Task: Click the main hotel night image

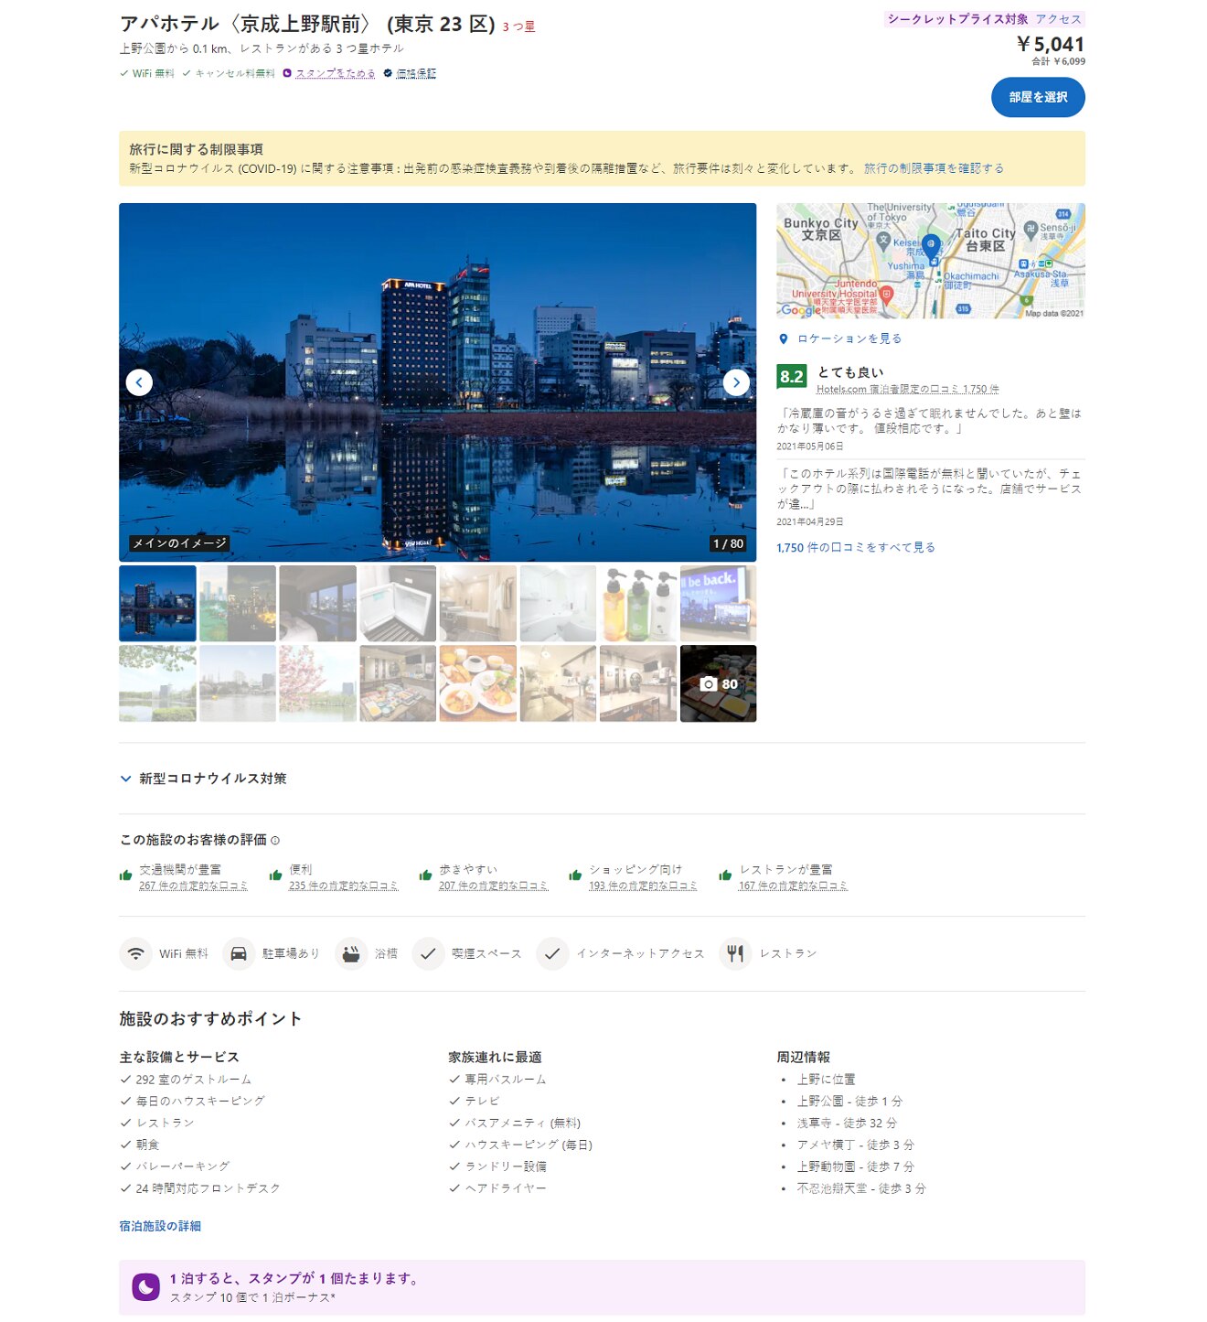Action: coord(437,382)
